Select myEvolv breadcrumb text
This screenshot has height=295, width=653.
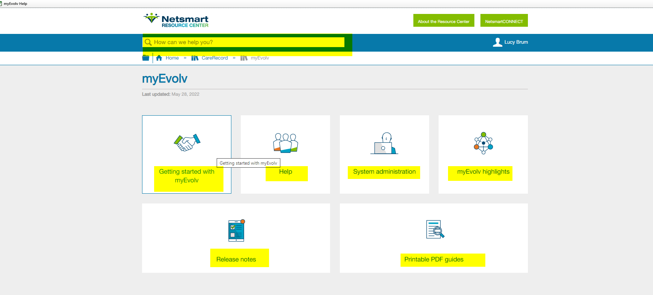(260, 58)
